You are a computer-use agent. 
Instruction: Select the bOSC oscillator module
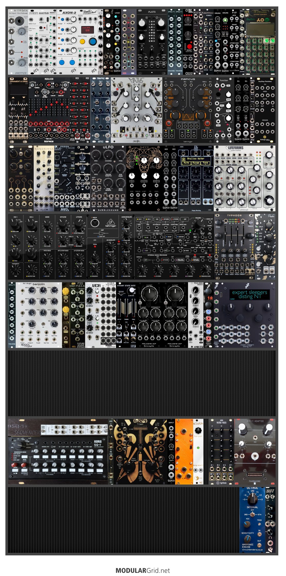pos(82,179)
